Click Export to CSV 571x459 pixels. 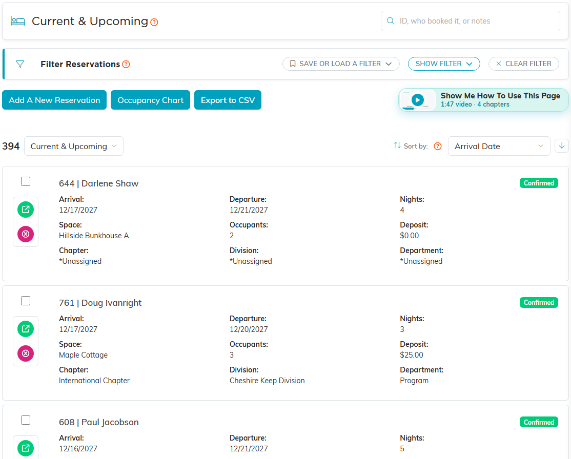point(228,100)
